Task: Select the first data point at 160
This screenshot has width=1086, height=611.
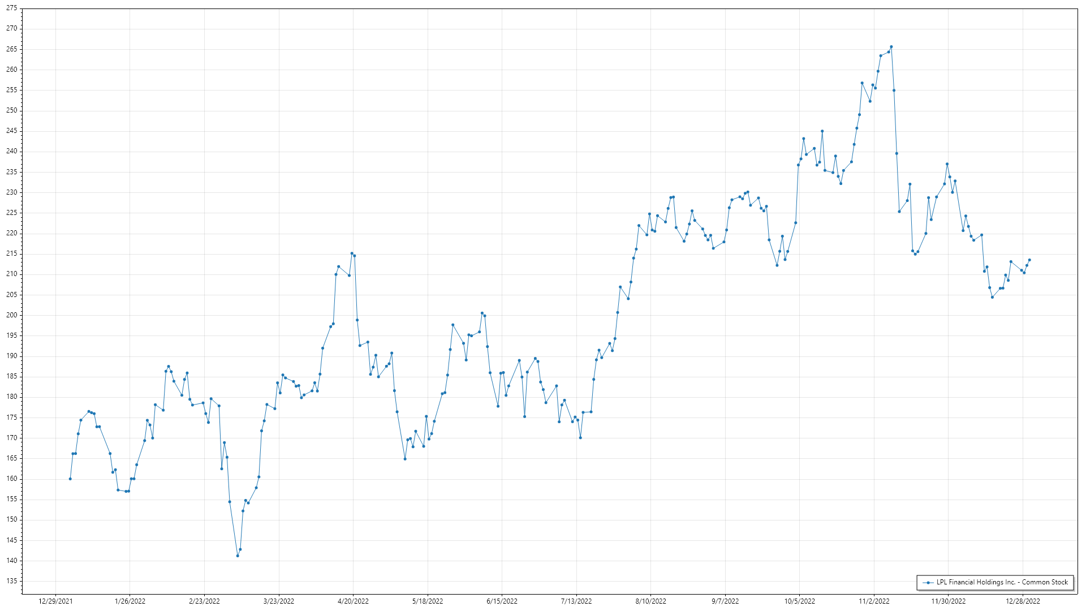Action: coord(70,479)
